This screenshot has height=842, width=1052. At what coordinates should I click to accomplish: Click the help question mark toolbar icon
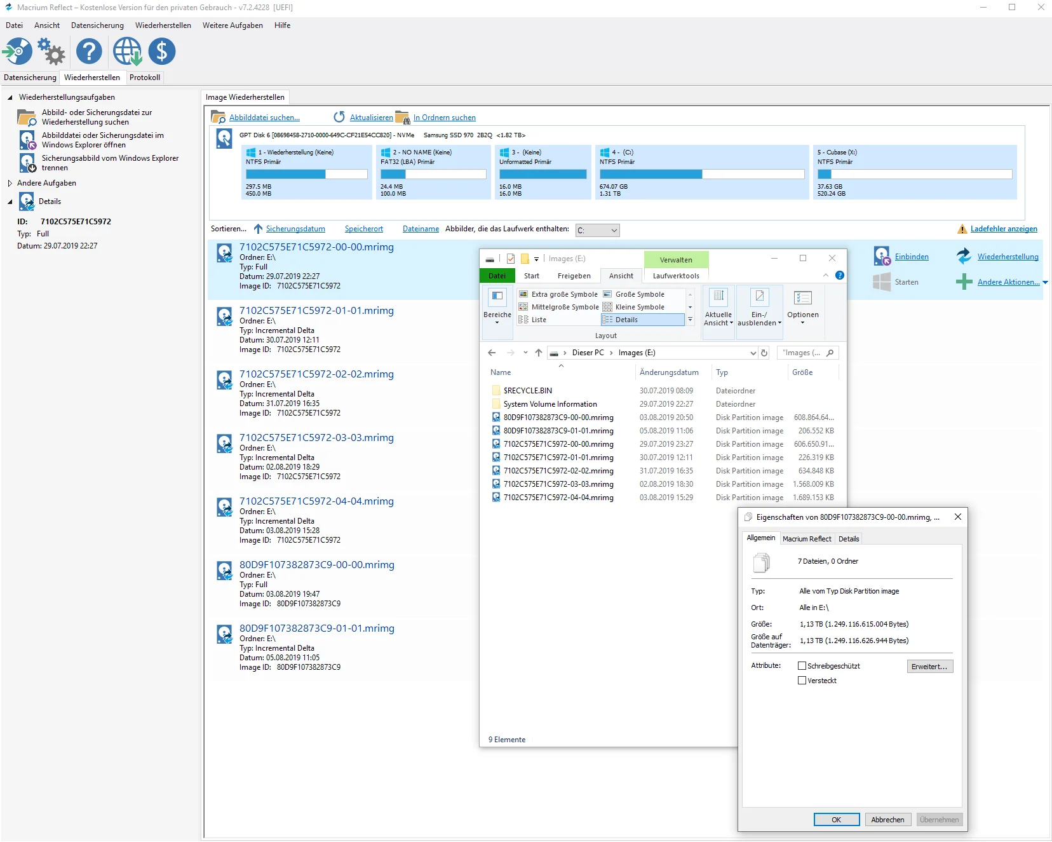pos(89,51)
